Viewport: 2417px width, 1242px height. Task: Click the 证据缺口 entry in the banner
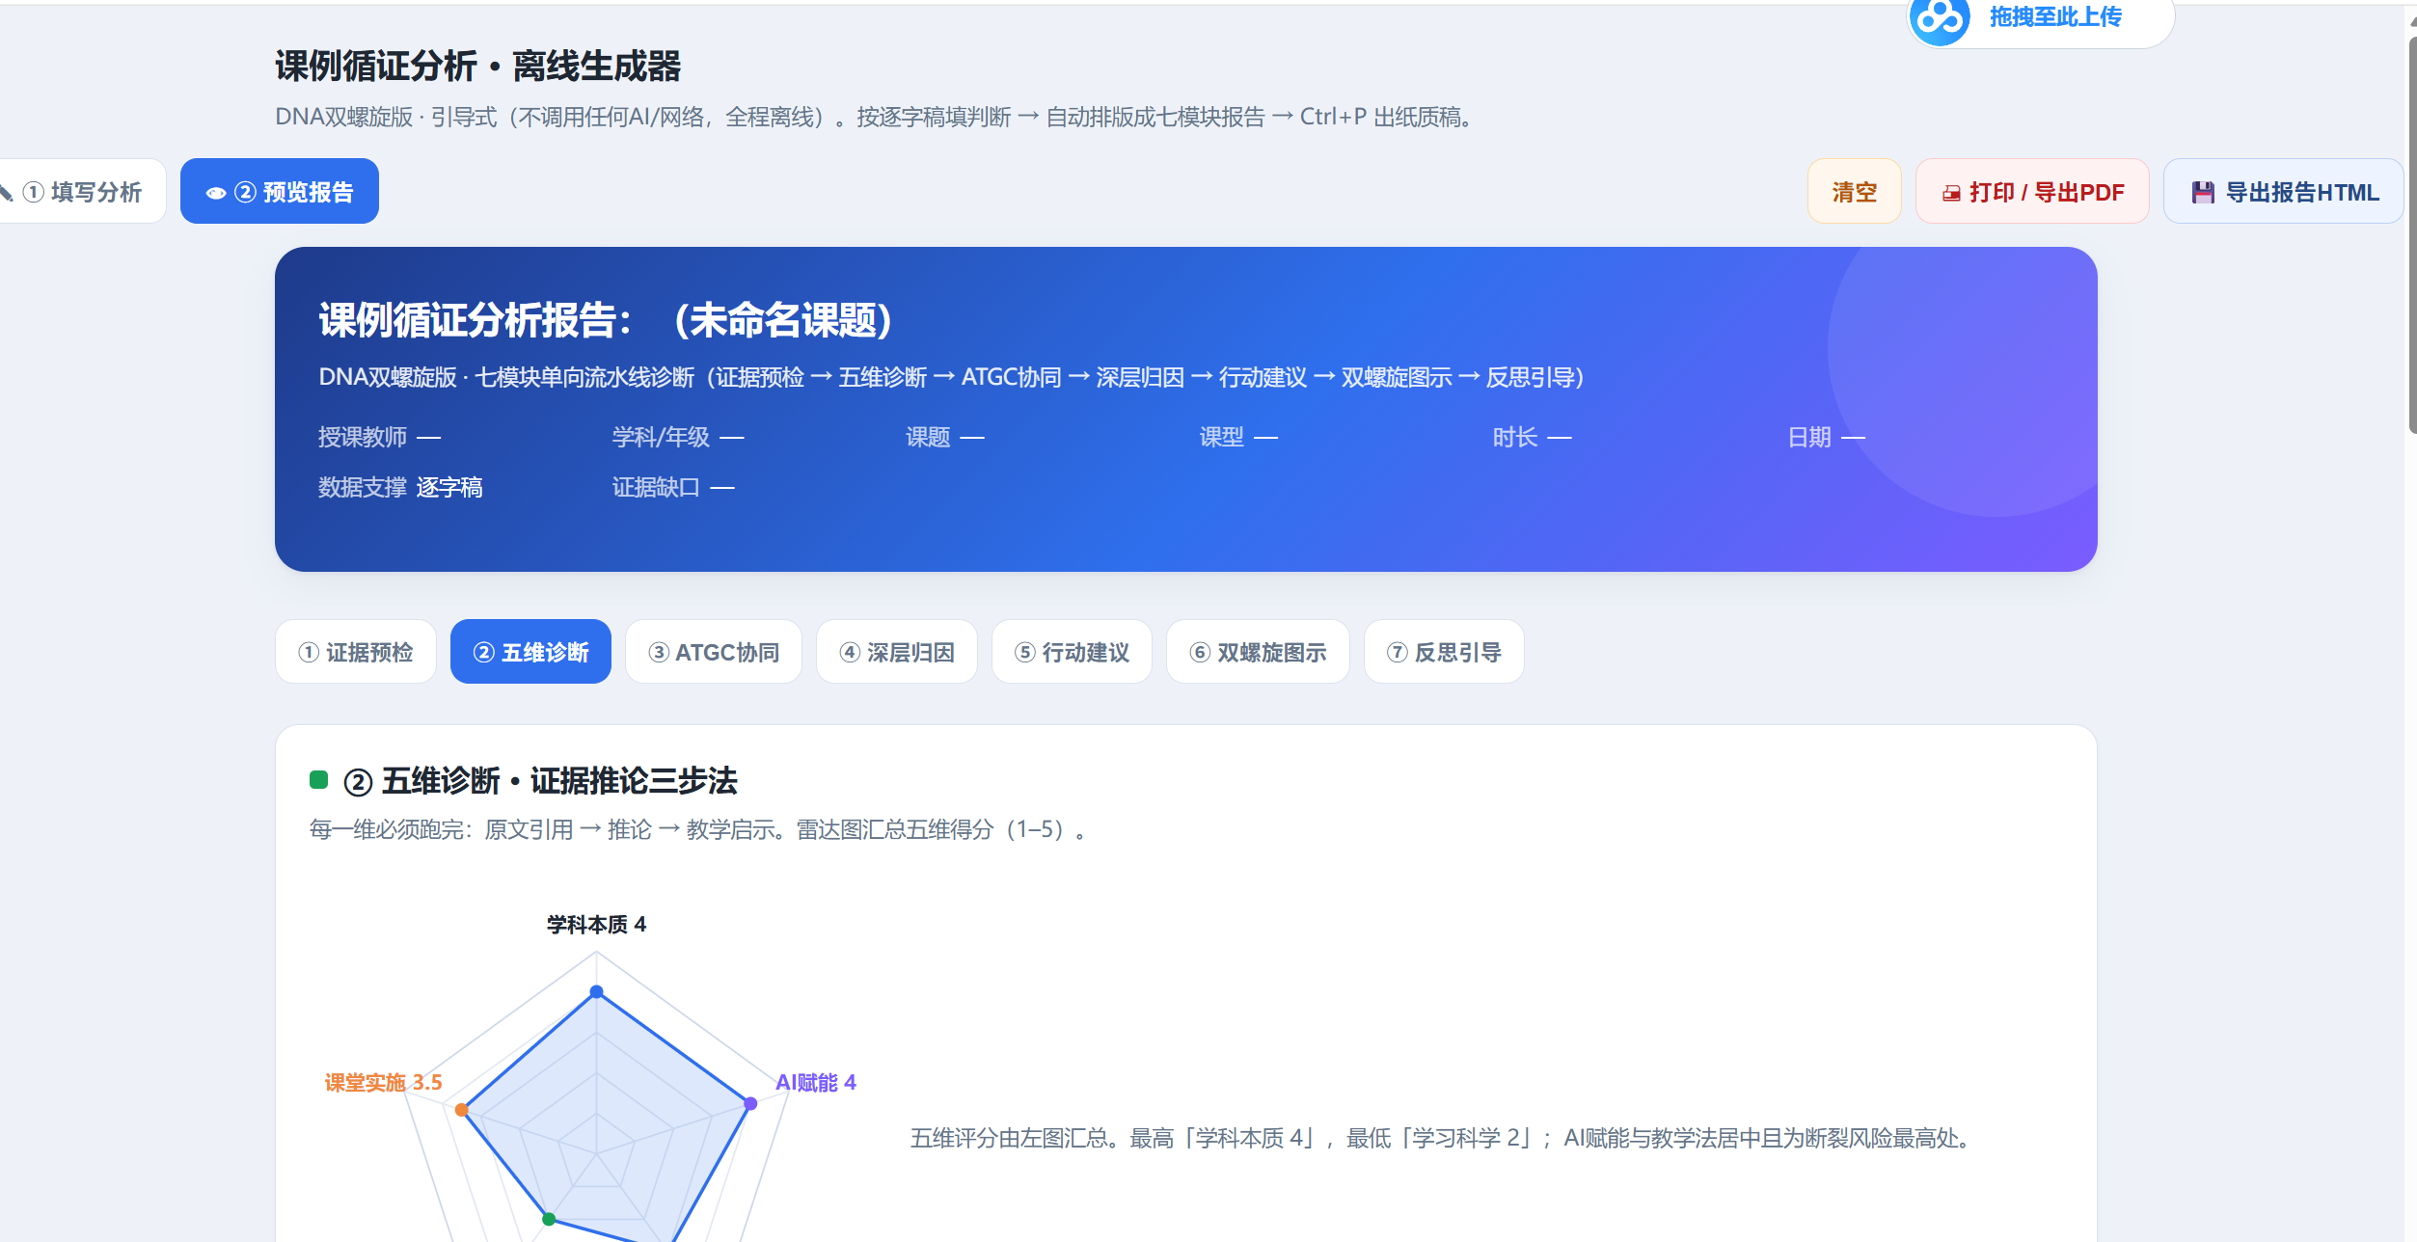coord(673,487)
